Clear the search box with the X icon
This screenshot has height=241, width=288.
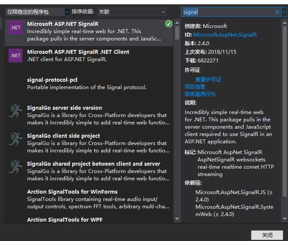point(277,12)
